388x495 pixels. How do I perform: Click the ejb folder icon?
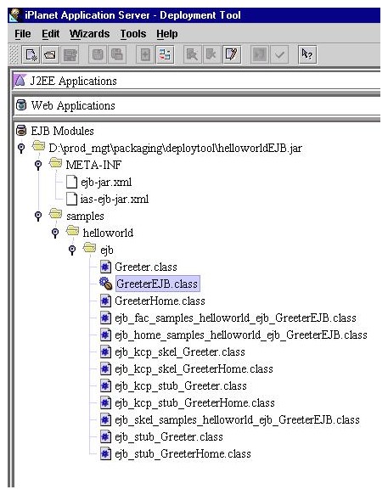90,248
